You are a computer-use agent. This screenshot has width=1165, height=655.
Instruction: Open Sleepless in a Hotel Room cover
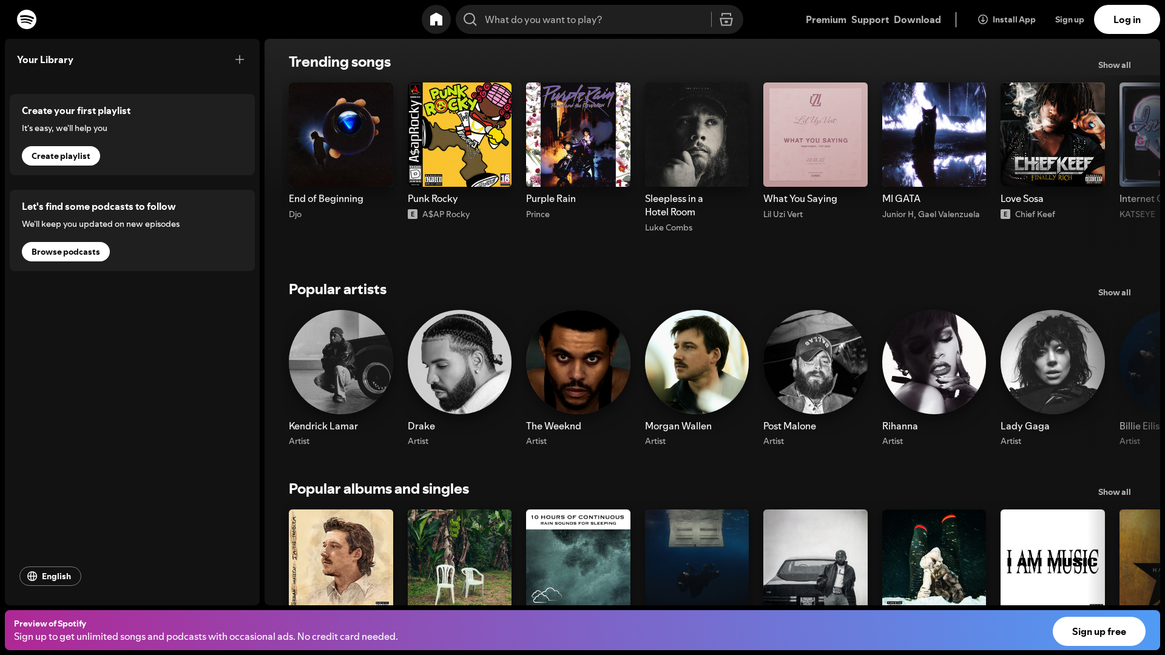point(697,135)
